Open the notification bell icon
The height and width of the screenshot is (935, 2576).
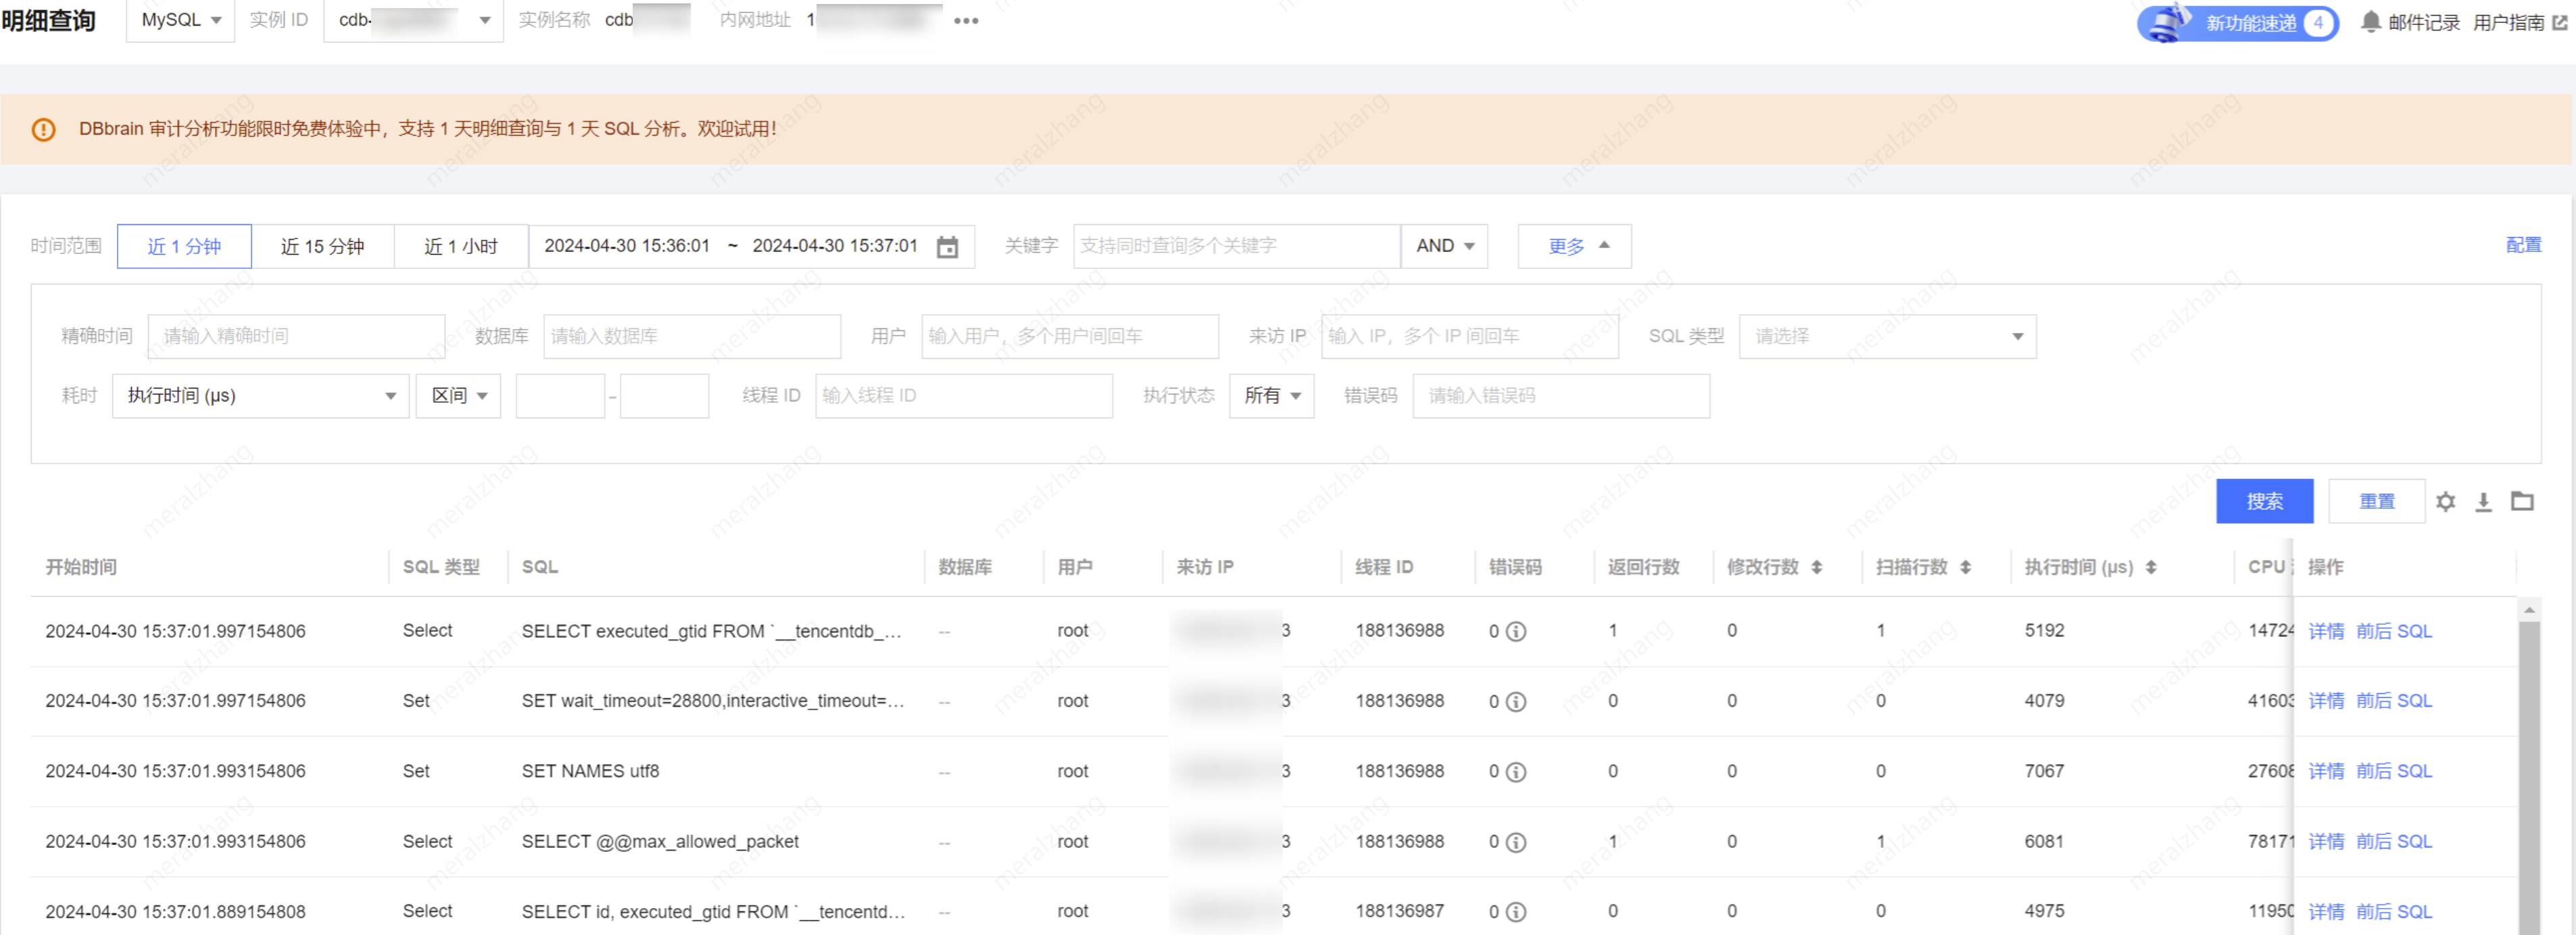(2370, 21)
